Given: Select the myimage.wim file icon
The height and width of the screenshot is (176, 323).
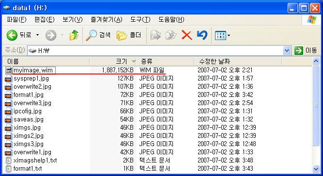Looking at the screenshot, I should [8, 70].
